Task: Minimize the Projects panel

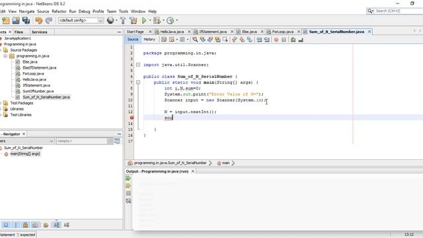Action: click(119, 32)
